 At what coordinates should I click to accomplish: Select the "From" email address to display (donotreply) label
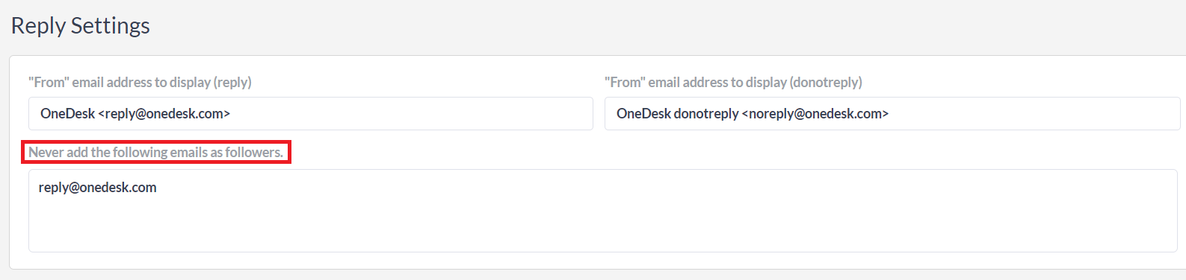(x=733, y=82)
